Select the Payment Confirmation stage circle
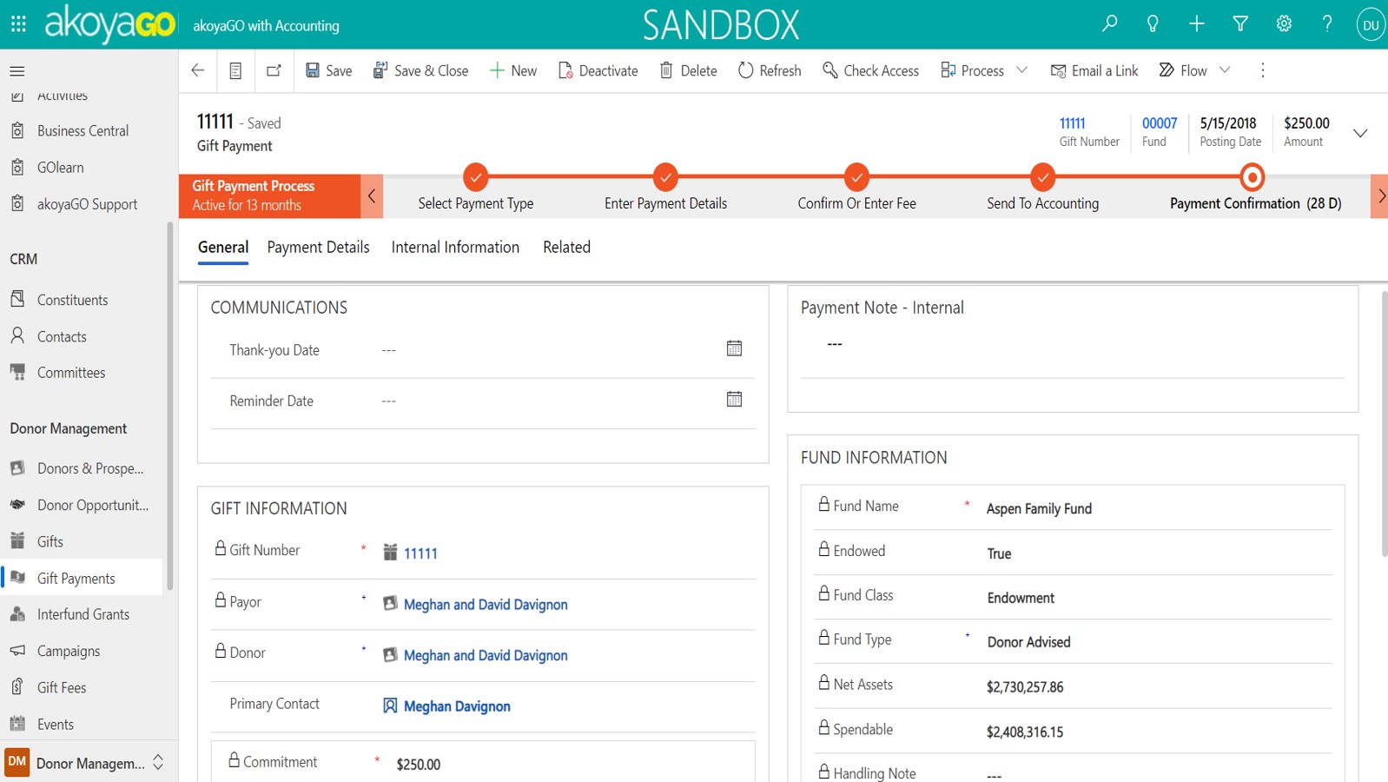The width and height of the screenshot is (1388, 782). coord(1252,178)
